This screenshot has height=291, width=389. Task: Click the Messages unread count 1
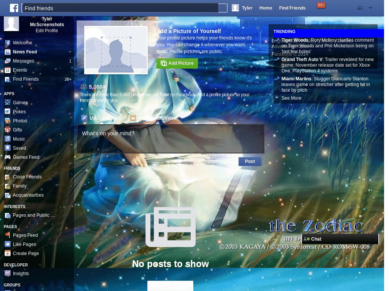pos(70,61)
